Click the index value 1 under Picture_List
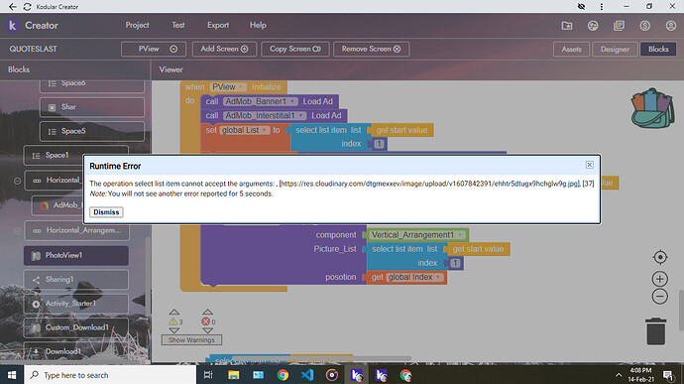This screenshot has width=684, height=384. (x=455, y=263)
